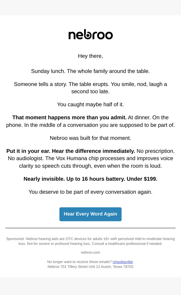Open the Unsubscribe link
The height and width of the screenshot is (295, 181).
pos(123,262)
